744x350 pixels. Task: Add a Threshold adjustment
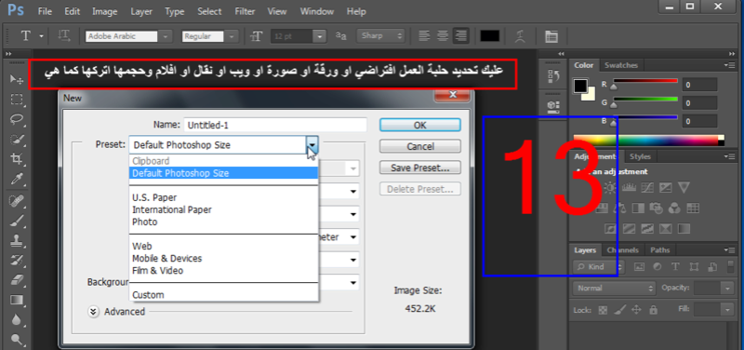pyautogui.click(x=647, y=228)
